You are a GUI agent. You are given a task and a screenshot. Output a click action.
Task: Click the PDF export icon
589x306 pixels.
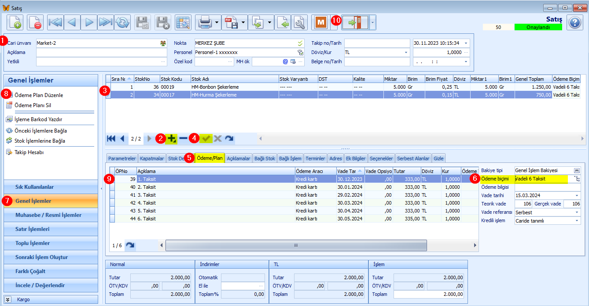coord(231,22)
